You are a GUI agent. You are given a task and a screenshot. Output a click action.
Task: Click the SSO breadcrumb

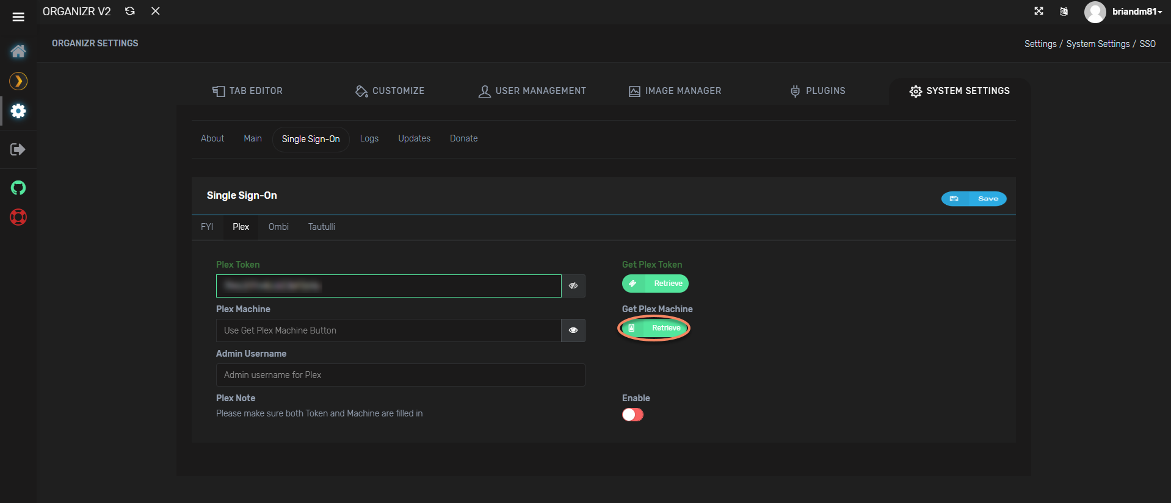tap(1147, 44)
